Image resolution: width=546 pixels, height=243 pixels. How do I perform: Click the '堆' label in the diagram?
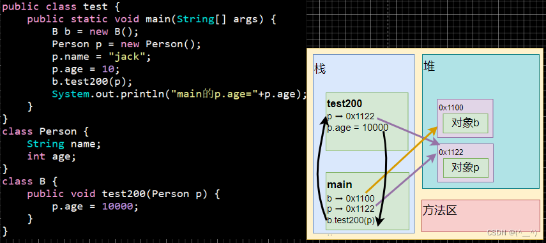coord(429,66)
